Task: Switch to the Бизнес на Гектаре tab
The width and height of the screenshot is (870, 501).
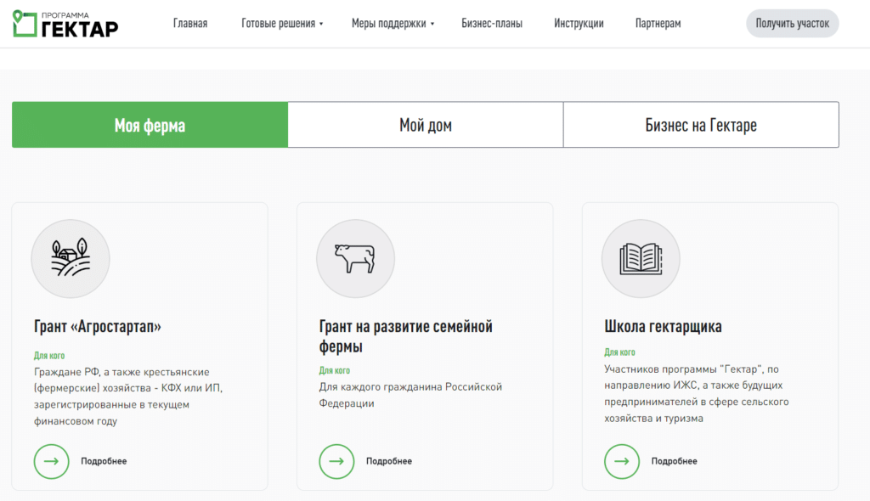Action: [701, 124]
